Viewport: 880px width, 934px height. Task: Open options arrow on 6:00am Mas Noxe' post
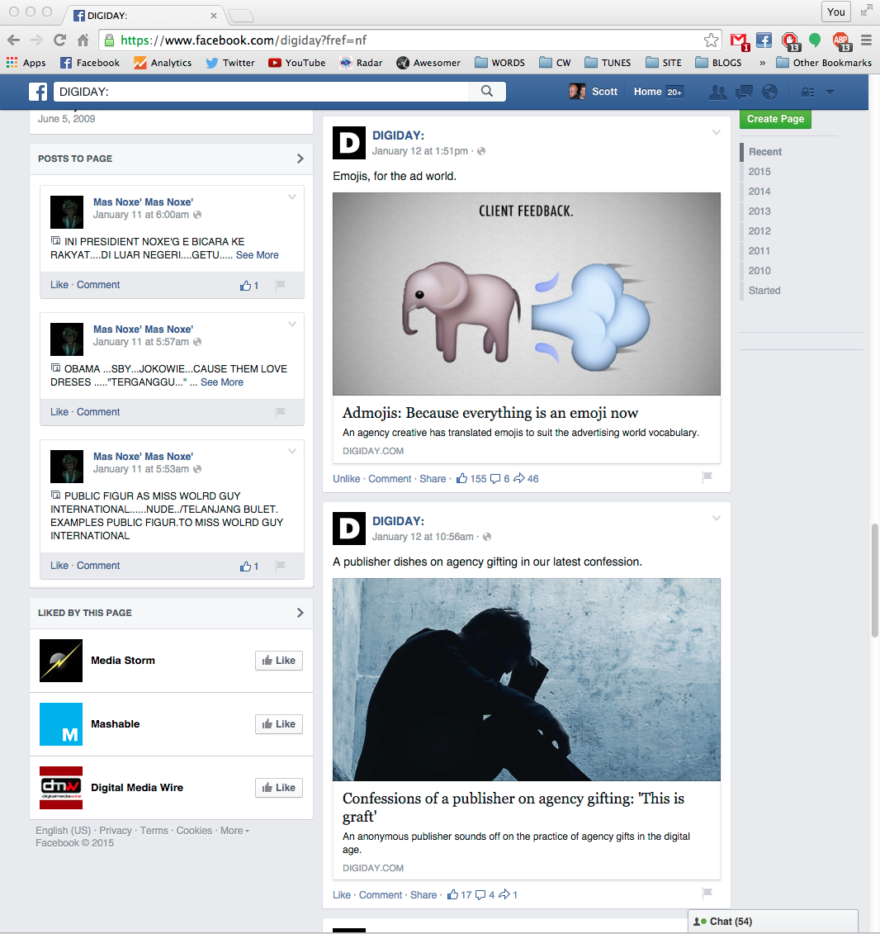(x=292, y=197)
